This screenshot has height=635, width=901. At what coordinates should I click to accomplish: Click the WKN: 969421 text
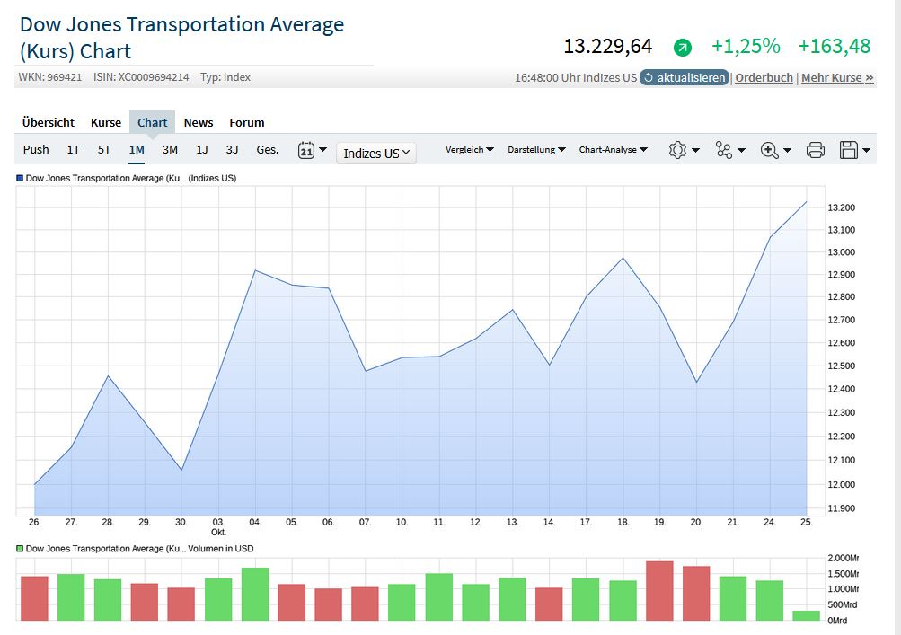[x=50, y=77]
